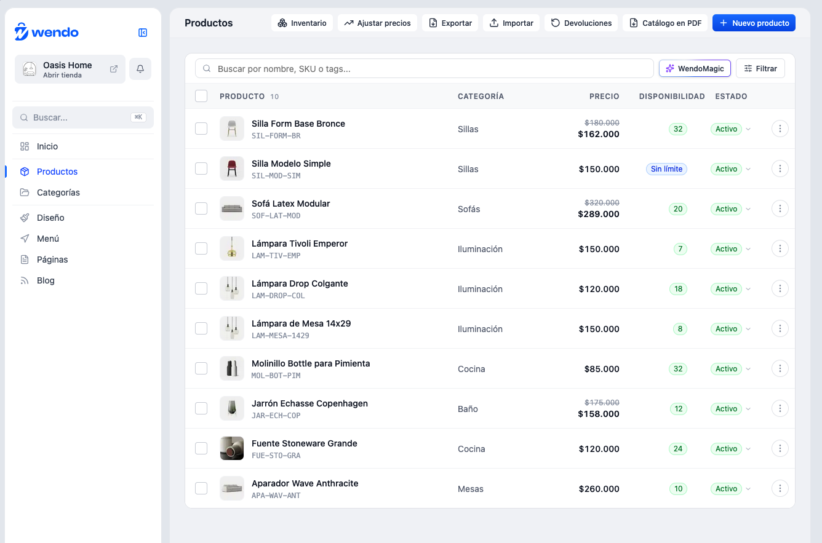Open three-dot menu for Aparador Wave Anthracite
822x543 pixels.
click(x=780, y=488)
